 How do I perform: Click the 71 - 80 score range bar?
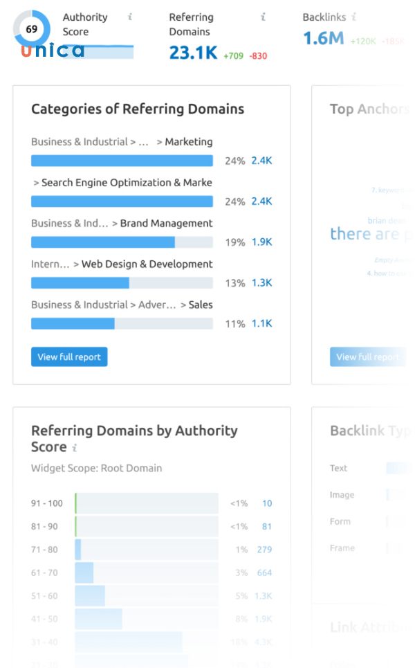point(147,550)
